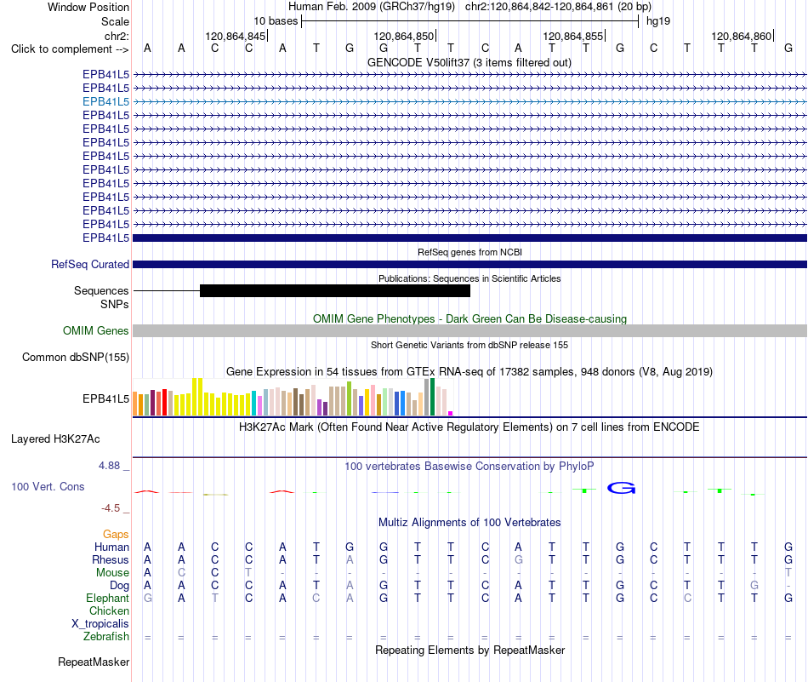Viewport: 808px width, 682px height.
Task: Open the 'H3K27Ac Mark' ENCODE track title
Action: coord(469,427)
